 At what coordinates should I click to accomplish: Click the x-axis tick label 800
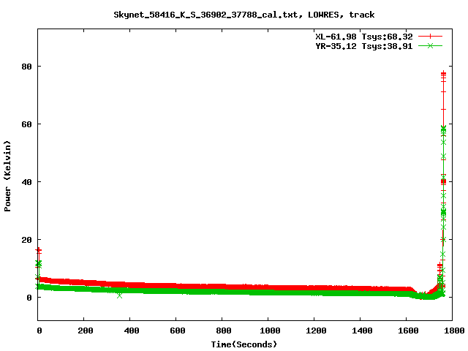[x=224, y=331]
